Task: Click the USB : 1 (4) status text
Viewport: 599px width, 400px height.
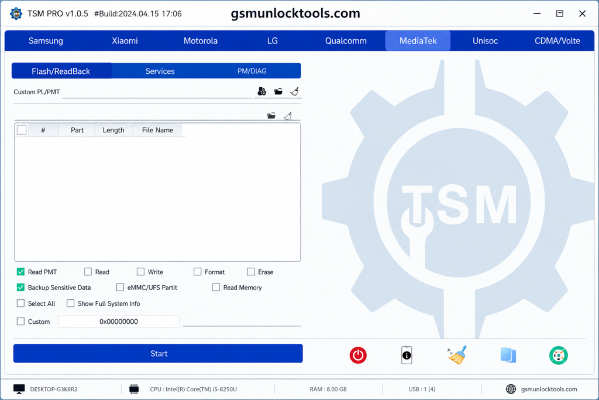Action: (422, 389)
